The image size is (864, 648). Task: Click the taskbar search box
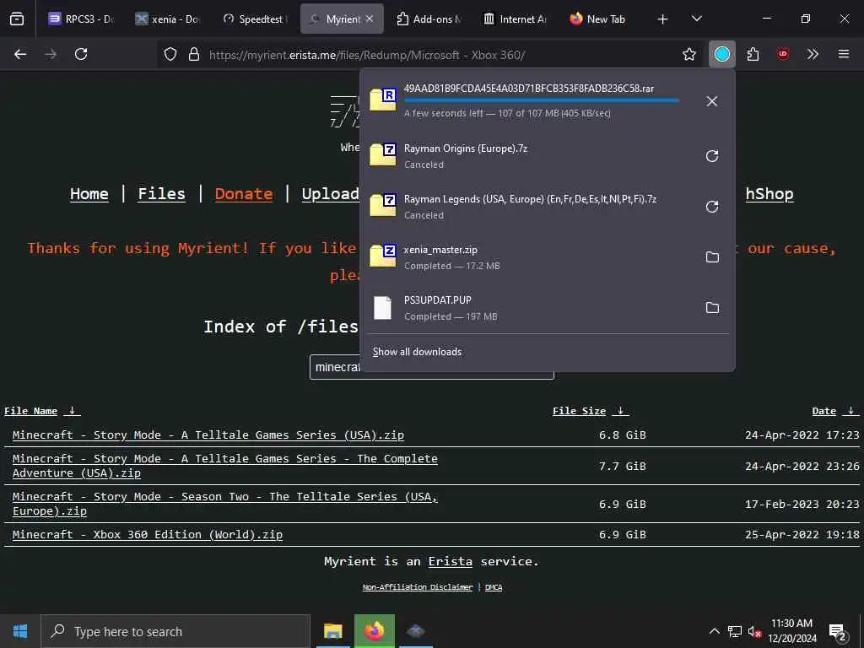click(175, 631)
